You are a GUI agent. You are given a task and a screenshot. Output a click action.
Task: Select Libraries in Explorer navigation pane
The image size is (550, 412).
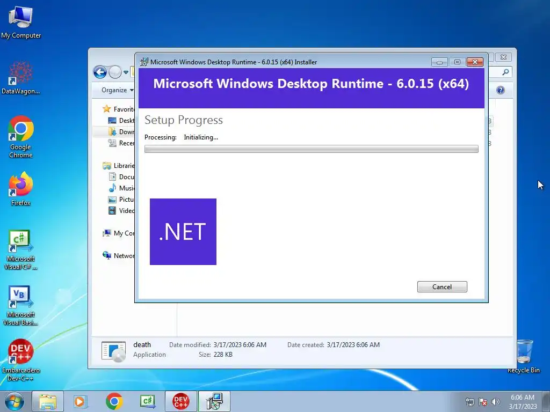pos(119,165)
